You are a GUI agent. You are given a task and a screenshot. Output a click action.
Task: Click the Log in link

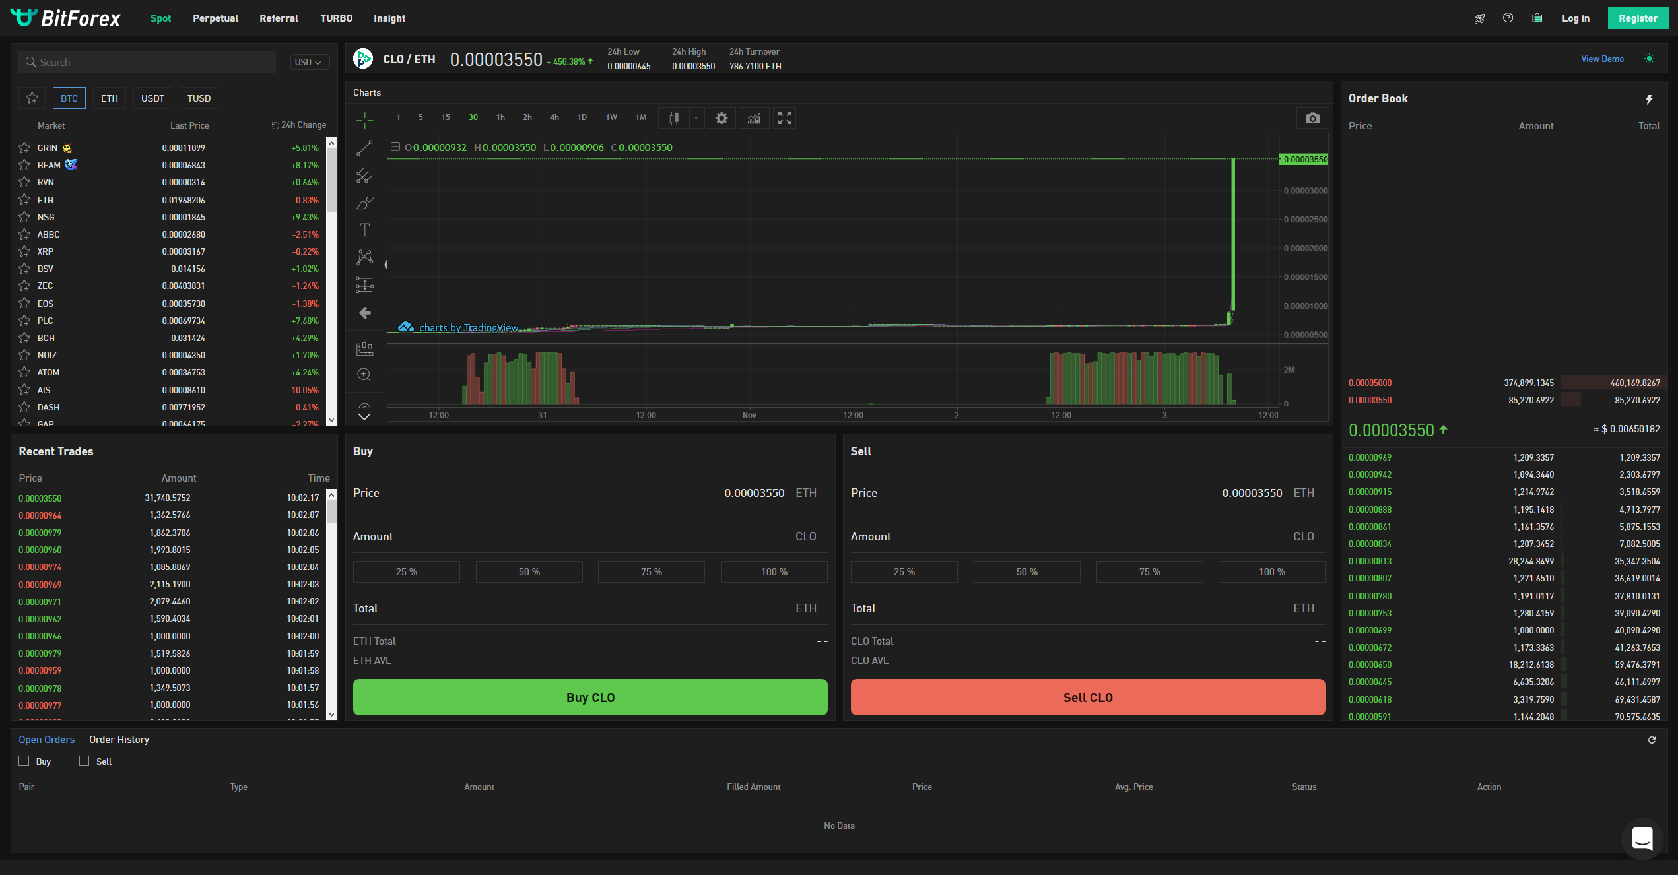[x=1575, y=18]
